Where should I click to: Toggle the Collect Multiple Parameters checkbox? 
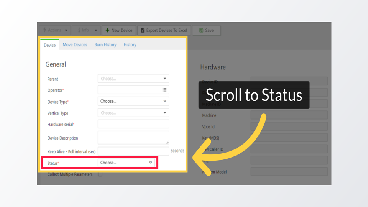[100, 174]
